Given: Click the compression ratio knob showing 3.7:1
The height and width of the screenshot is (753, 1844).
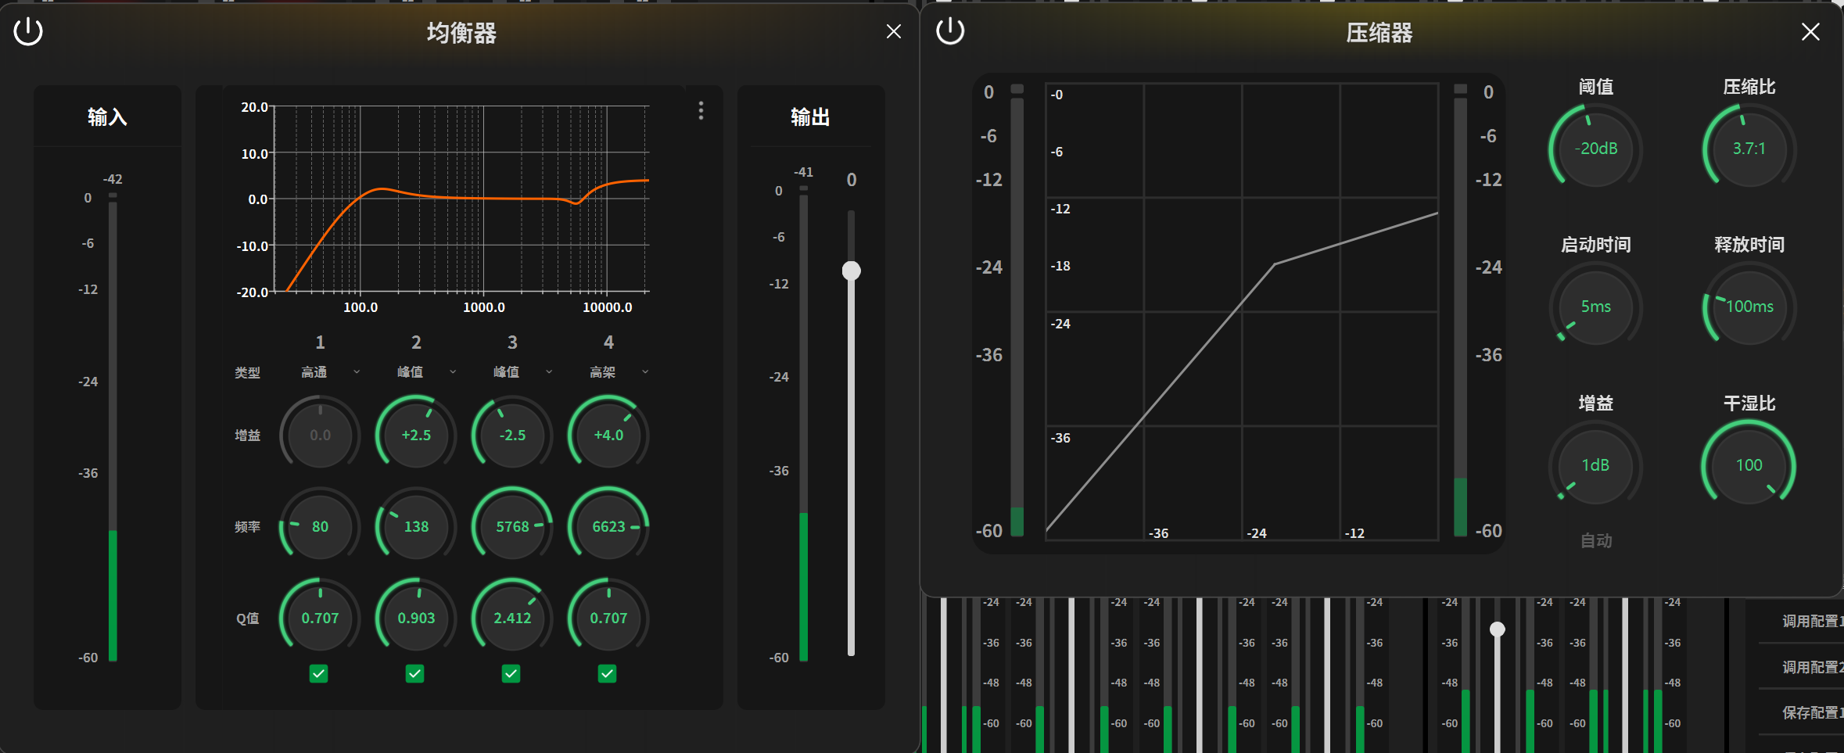Looking at the screenshot, I should 1749,149.
